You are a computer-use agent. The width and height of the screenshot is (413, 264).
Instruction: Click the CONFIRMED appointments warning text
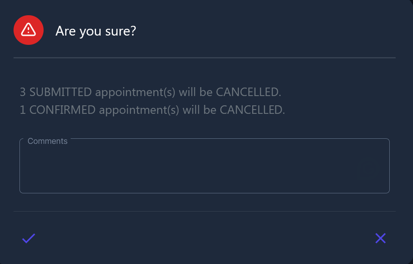[152, 109]
